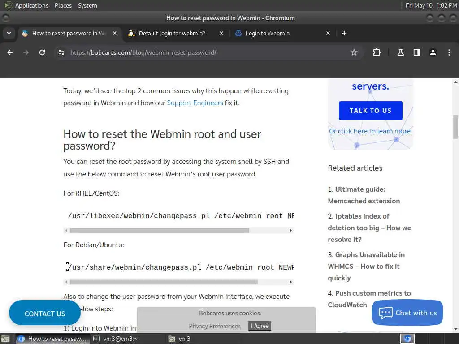Image resolution: width=459 pixels, height=344 pixels.
Task: Open the System menu
Action: pyautogui.click(x=87, y=5)
